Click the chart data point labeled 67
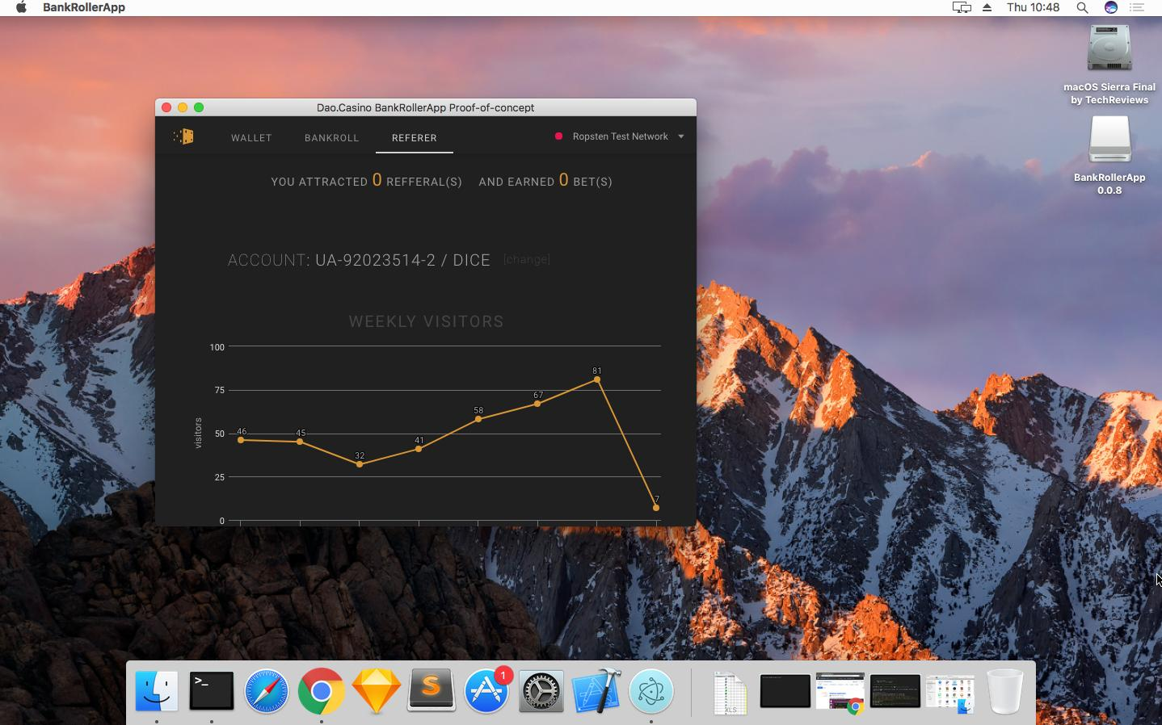 click(x=537, y=404)
